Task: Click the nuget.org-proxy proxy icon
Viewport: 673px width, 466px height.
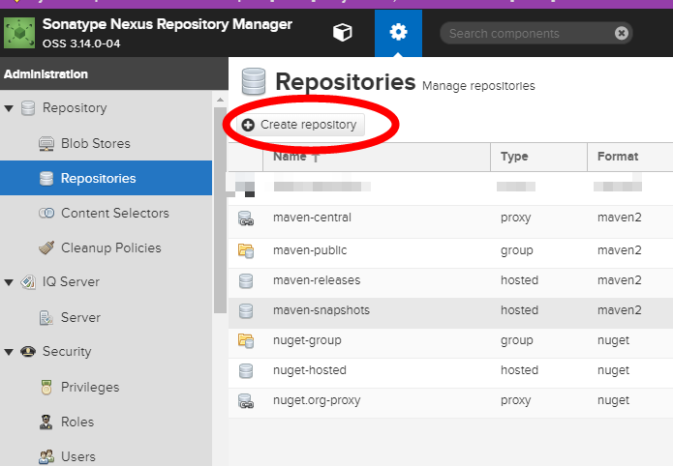Action: point(246,401)
